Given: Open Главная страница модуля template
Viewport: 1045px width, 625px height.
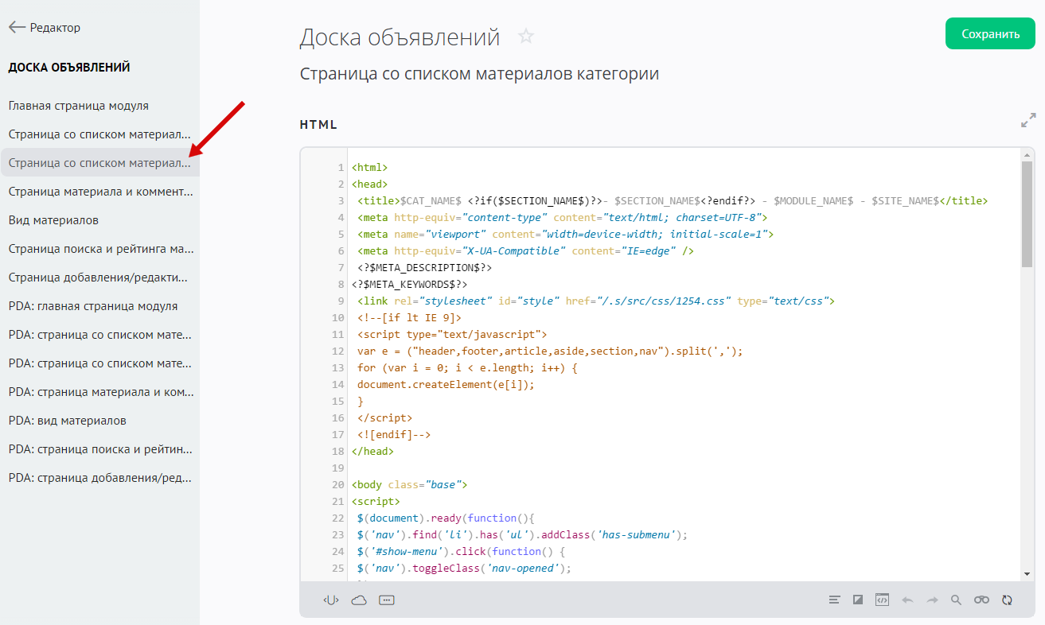Looking at the screenshot, I should pyautogui.click(x=78, y=106).
